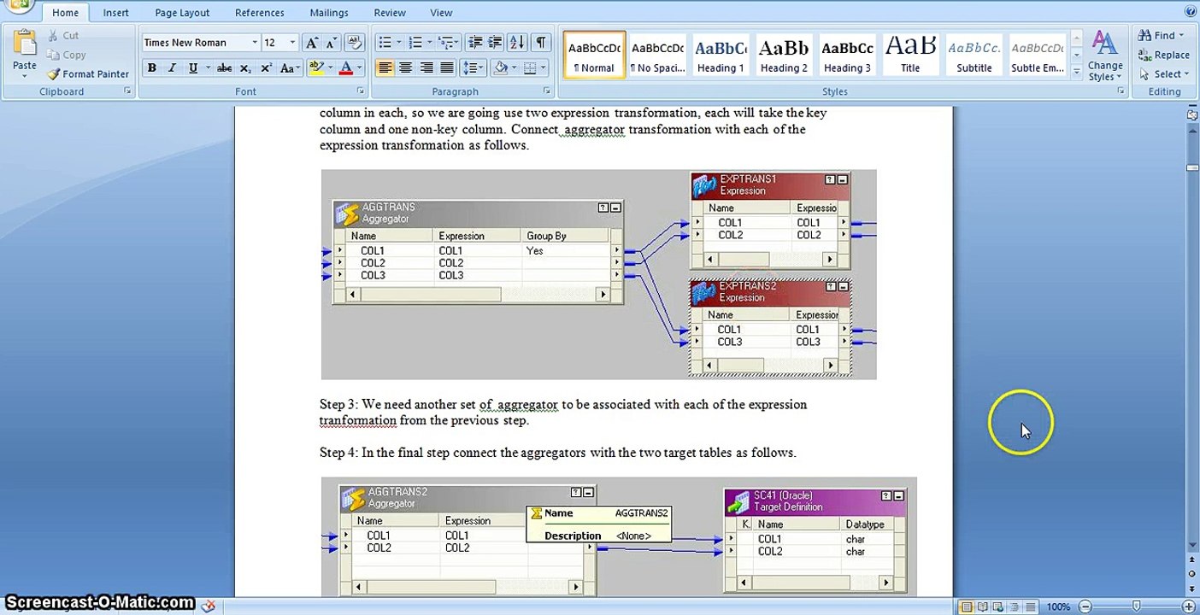
Task: Open Word Help question mark icon
Action: (x=1191, y=12)
